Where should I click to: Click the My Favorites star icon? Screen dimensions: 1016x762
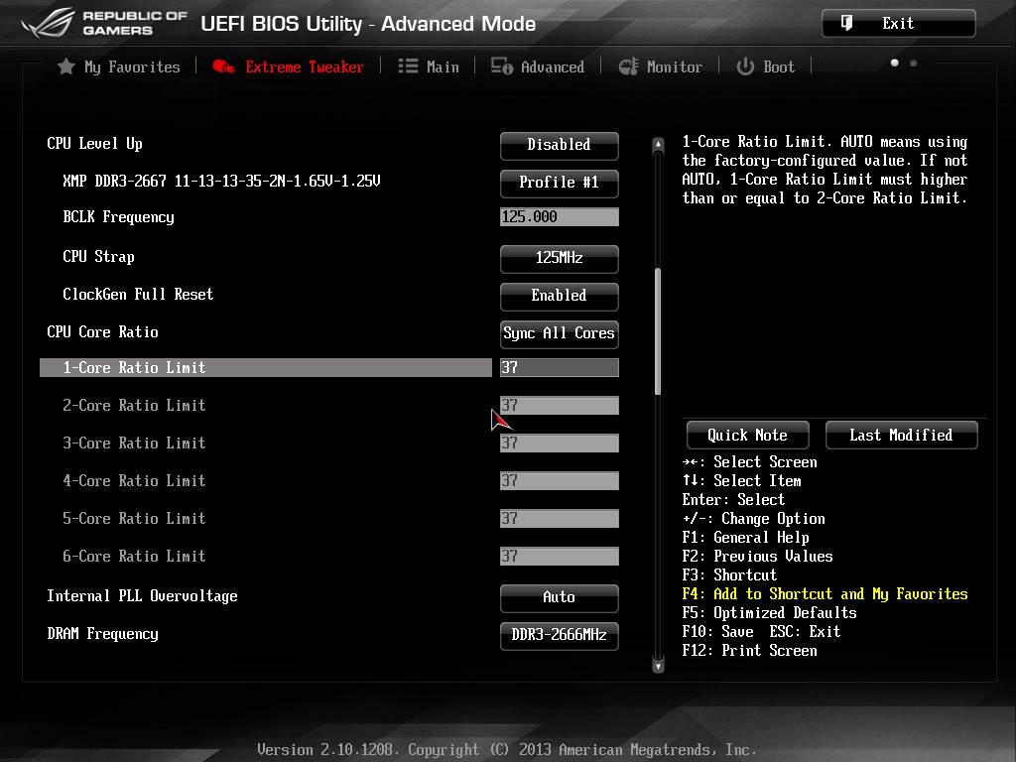coord(66,66)
